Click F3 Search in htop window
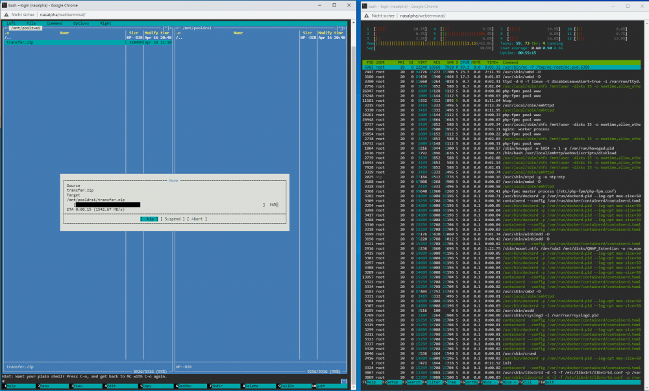 412,383
